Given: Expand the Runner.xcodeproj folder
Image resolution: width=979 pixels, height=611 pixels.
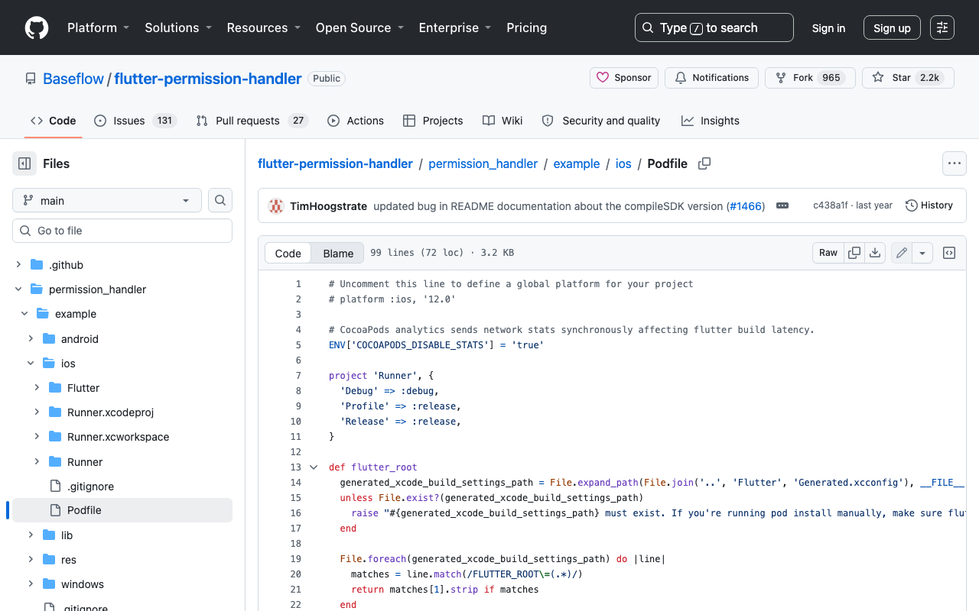Looking at the screenshot, I should pos(37,412).
